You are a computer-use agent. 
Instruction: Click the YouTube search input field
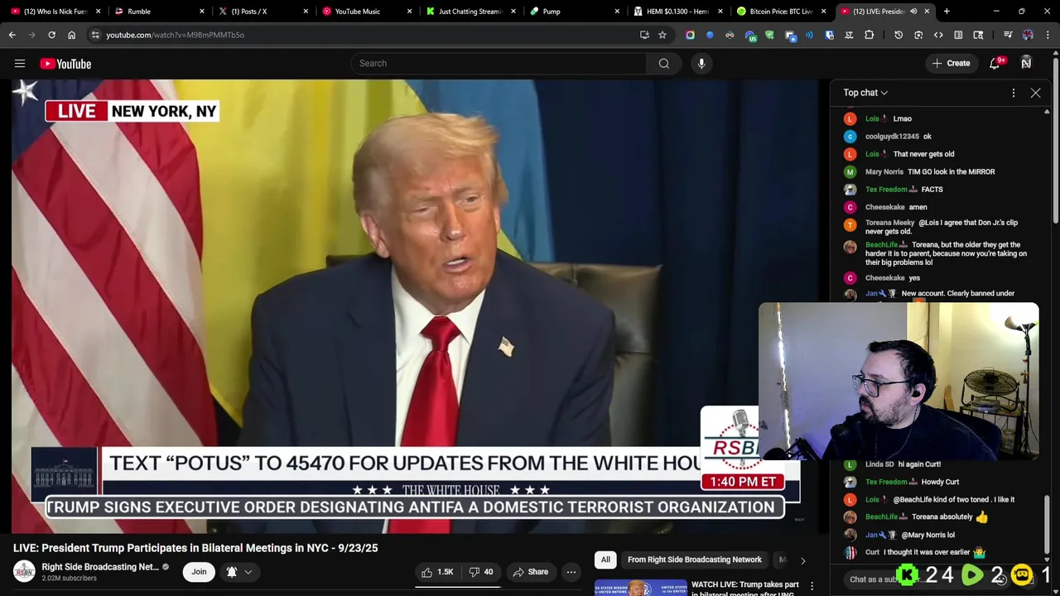(x=499, y=64)
